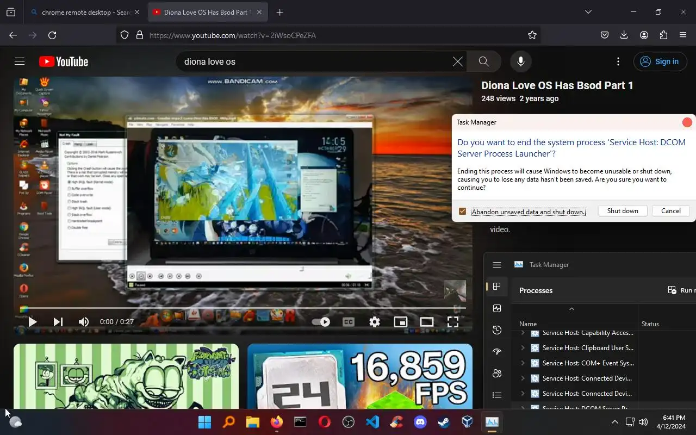Image resolution: width=696 pixels, height=435 pixels.
Task: Open the Firefox account icon
Action: pos(644,35)
